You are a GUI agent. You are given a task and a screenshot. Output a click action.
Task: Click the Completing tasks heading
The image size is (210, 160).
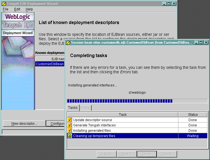(89, 55)
